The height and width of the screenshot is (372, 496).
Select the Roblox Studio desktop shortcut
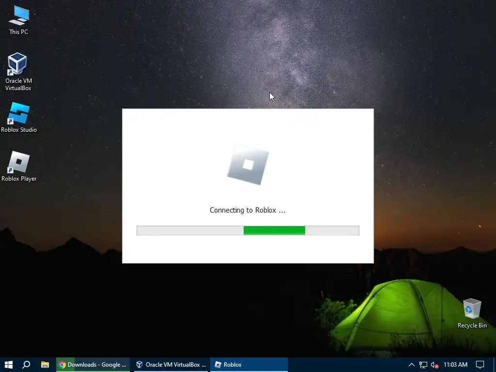click(19, 117)
